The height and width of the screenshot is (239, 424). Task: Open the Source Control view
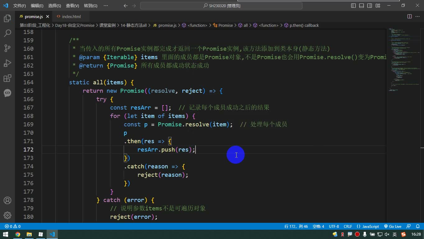click(x=7, y=48)
